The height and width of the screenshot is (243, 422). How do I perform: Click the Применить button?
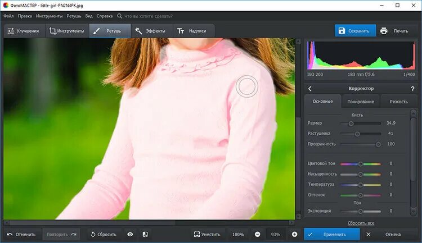coord(332,235)
